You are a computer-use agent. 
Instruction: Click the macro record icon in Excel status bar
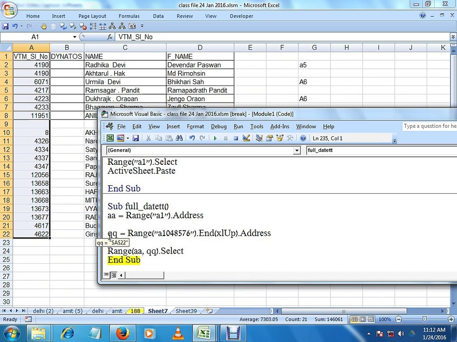point(28,319)
